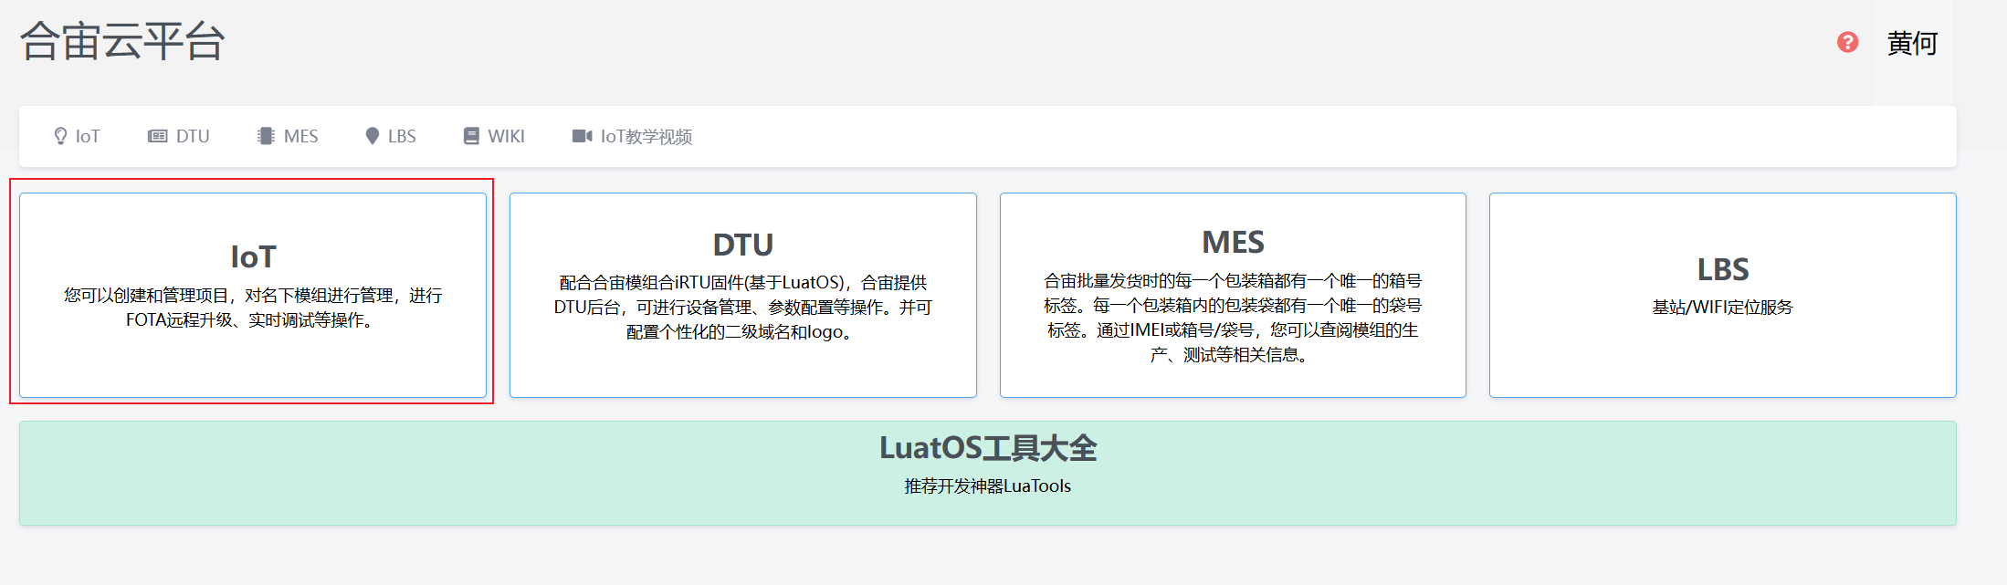Click the book icon beside WIKI
Viewport: 2007px width, 585px height.
(471, 136)
